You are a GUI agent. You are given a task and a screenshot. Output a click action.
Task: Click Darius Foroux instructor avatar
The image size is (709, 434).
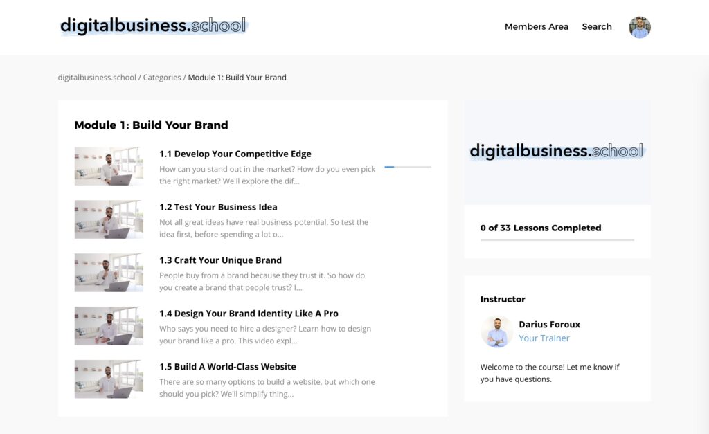496,332
